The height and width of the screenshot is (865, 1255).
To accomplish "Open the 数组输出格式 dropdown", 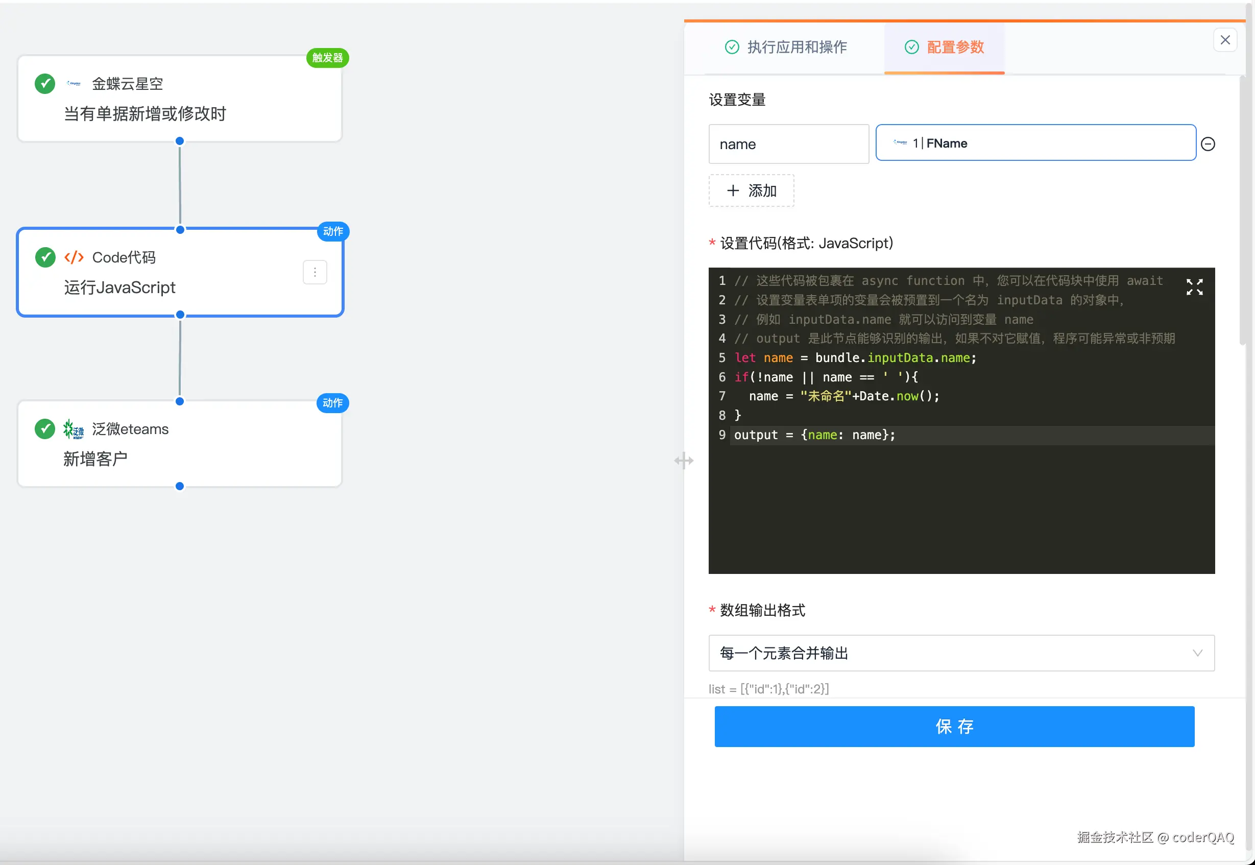I will click(961, 653).
